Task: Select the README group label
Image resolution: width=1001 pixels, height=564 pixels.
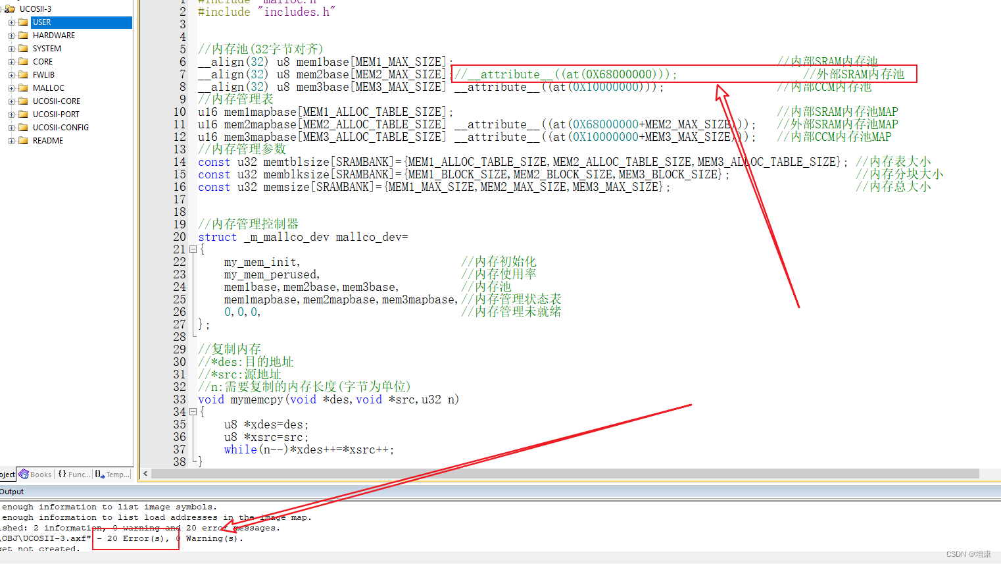Action: coord(48,141)
